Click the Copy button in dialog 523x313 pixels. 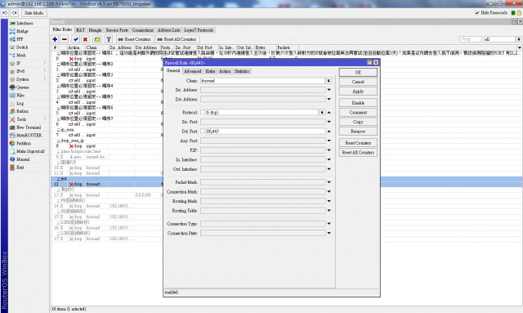[x=358, y=122]
